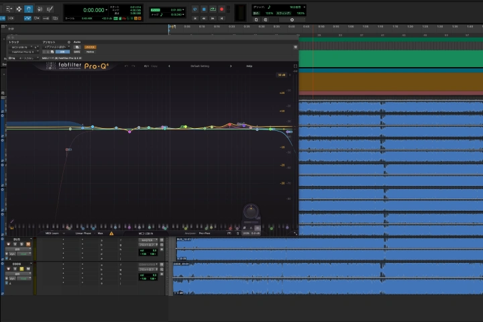The image size is (483, 322).
Task: Click the Rewind transport button
Action: [x=204, y=19]
